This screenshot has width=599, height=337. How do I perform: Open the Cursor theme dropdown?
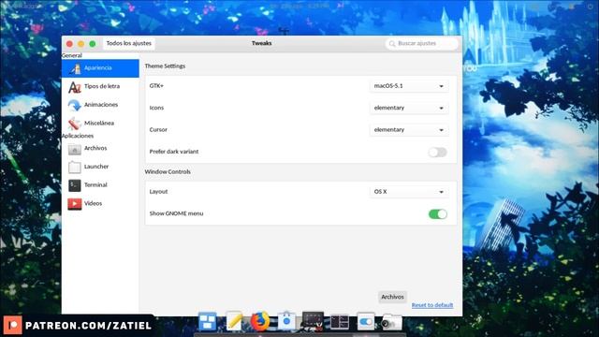pyautogui.click(x=409, y=130)
